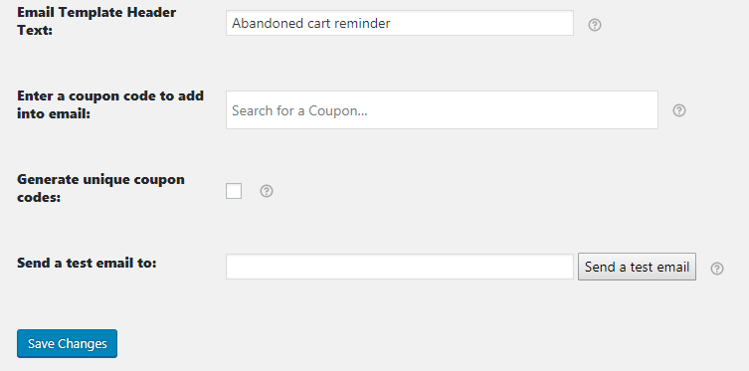Click the Search for a Coupon placeholder text
This screenshot has width=749, height=371.
tap(299, 110)
